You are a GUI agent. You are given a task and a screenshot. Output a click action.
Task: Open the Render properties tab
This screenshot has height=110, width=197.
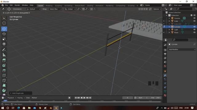point(165,50)
